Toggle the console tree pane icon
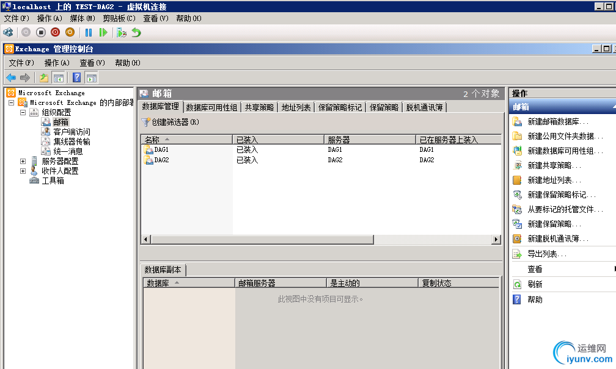616x369 pixels. pos(59,77)
